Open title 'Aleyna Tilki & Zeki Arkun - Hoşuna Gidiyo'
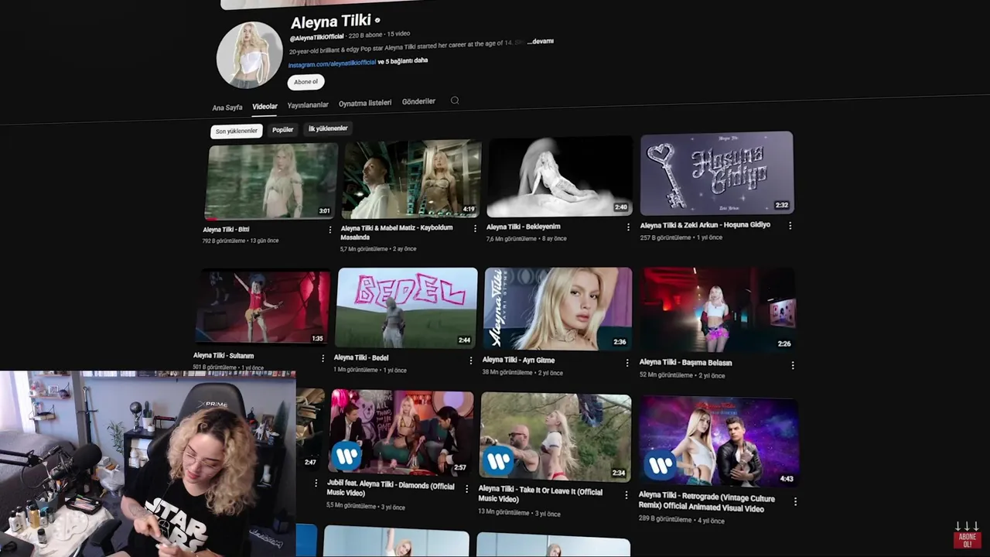Viewport: 990px width, 557px height. point(705,225)
